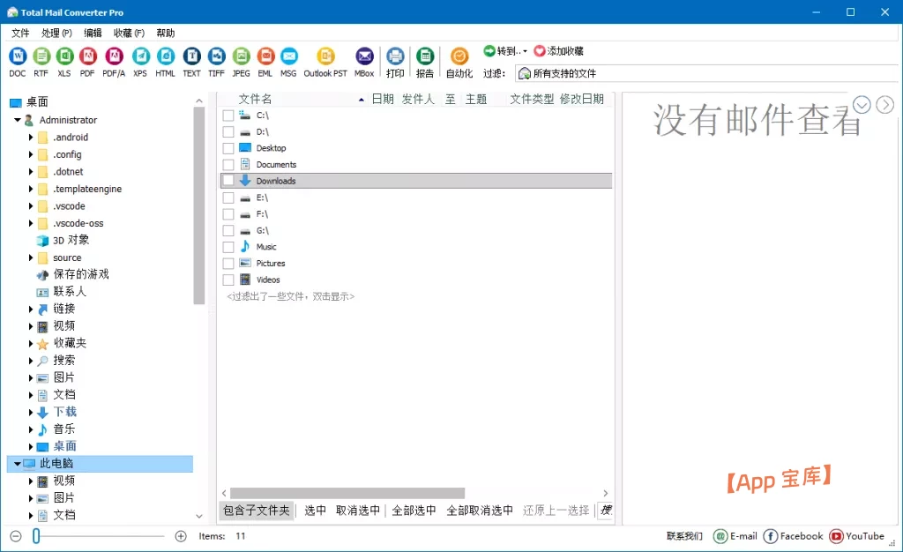Convert to EML format
The image size is (903, 552).
point(265,62)
